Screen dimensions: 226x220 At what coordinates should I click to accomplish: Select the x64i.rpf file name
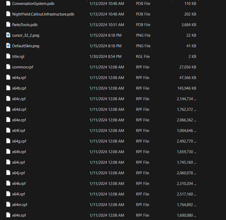18,162
